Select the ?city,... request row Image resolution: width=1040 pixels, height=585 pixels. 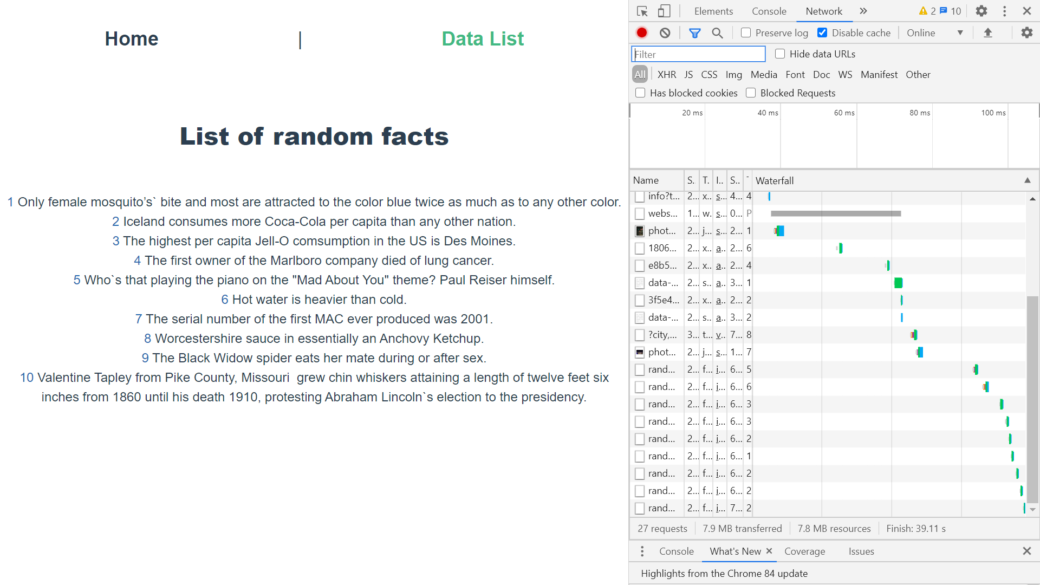(828, 335)
